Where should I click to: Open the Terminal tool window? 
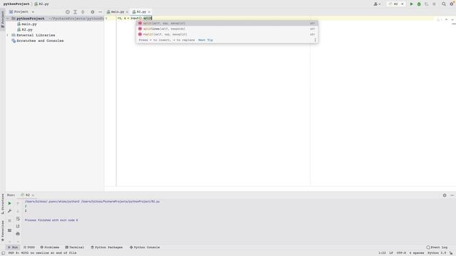tap(75, 247)
